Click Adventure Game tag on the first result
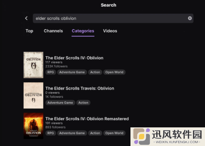 point(72,72)
